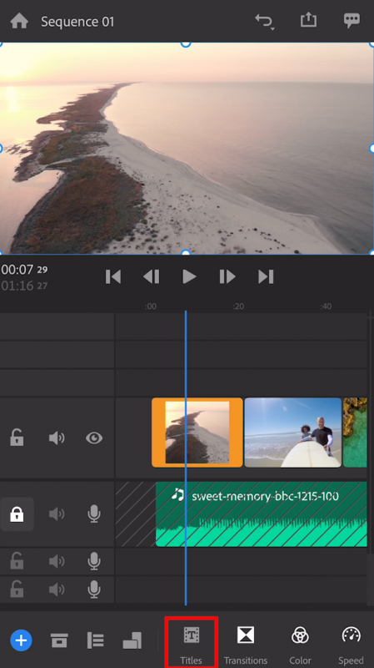The height and width of the screenshot is (668, 374).
Task: Mute the sweet-memory music track
Action: [x=57, y=514]
